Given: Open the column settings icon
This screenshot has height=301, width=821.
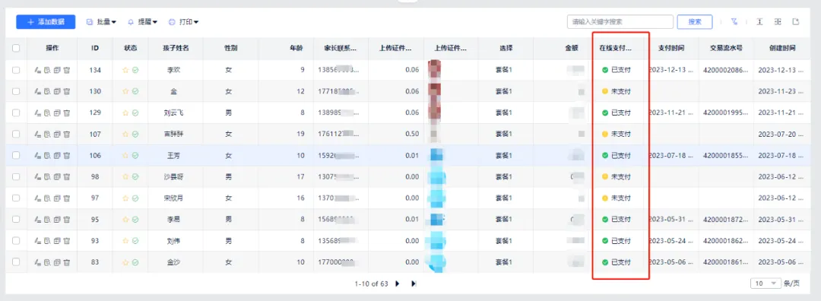Looking at the screenshot, I should [x=778, y=21].
